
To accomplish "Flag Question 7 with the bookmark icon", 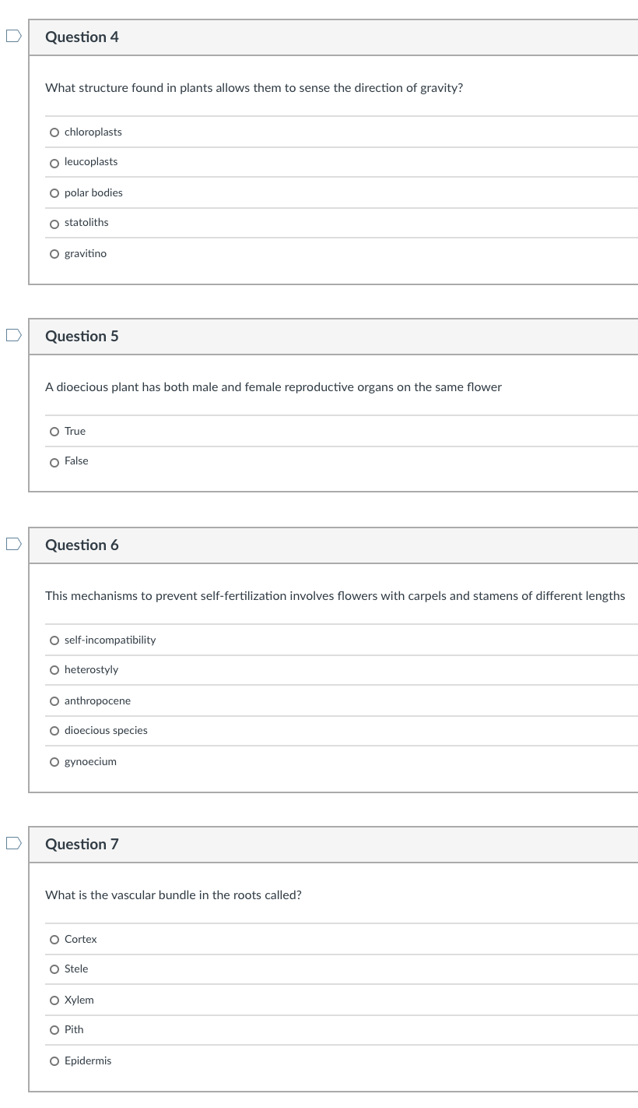I will tap(12, 844).
